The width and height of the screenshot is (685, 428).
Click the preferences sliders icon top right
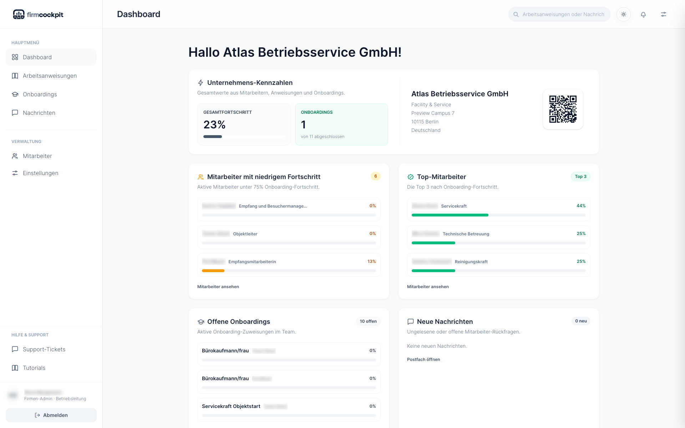point(663,14)
